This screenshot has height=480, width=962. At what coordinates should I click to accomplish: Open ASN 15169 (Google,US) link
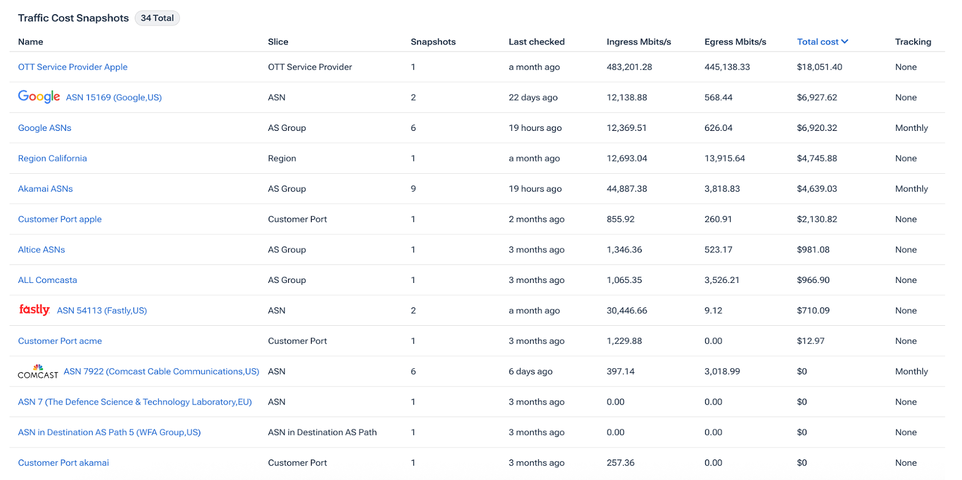pos(114,97)
